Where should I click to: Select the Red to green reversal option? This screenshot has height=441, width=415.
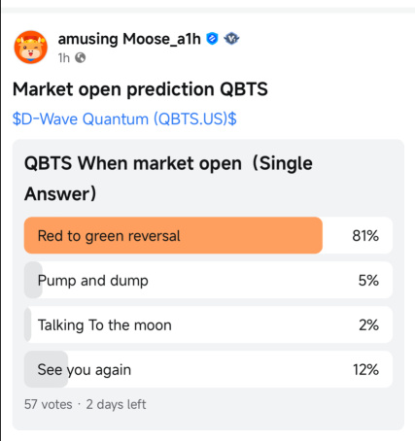pos(208,235)
